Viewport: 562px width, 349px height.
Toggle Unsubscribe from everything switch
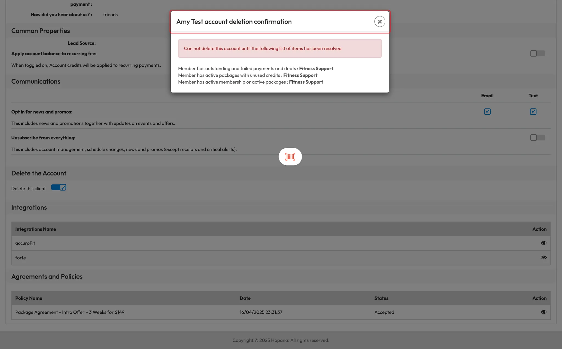click(537, 138)
